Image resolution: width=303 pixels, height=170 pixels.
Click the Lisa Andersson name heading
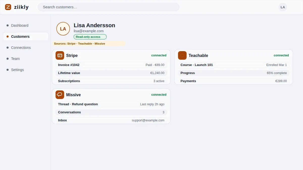94,25
